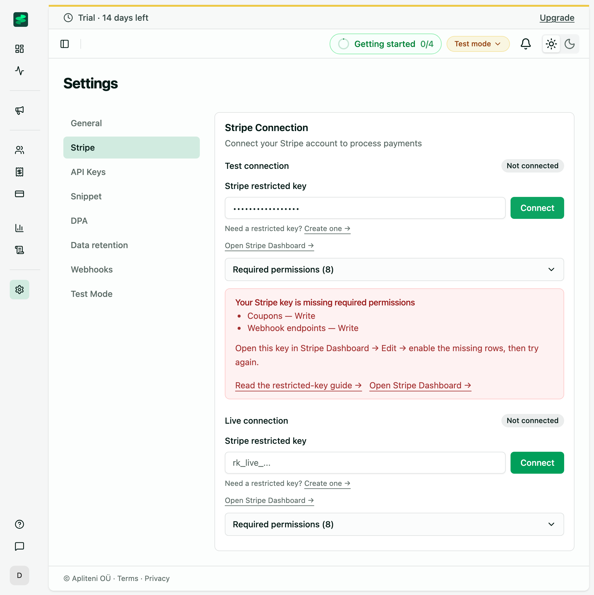
Task: Switch to light theme sun icon
Action: click(x=551, y=44)
